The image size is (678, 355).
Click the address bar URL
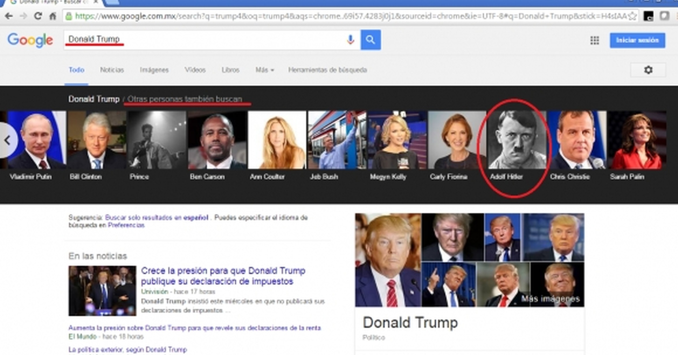coord(351,16)
